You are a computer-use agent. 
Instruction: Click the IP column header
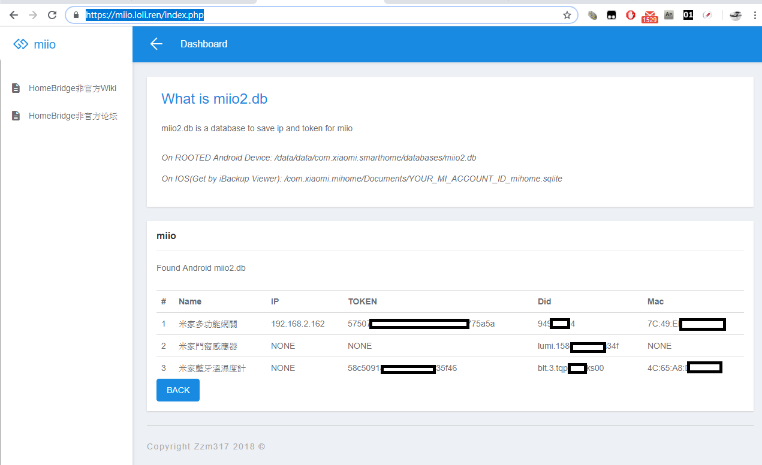click(275, 301)
